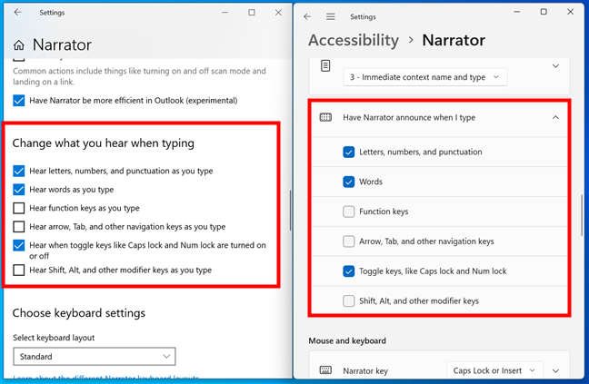Click the Choose keyboard settings heading
This screenshot has height=384, width=589.
coord(79,313)
